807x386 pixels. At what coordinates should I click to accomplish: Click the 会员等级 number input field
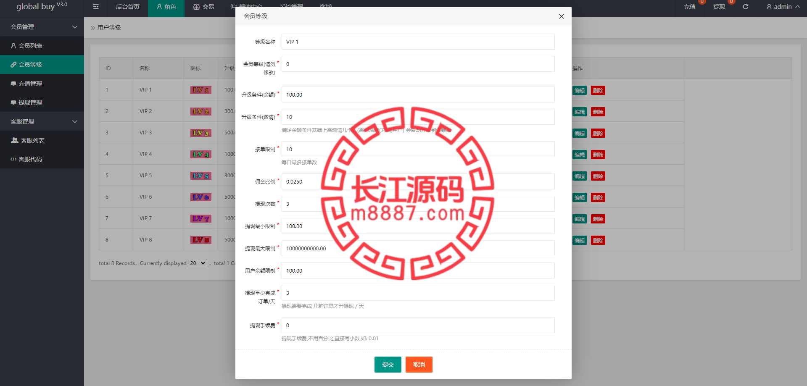(x=418, y=64)
